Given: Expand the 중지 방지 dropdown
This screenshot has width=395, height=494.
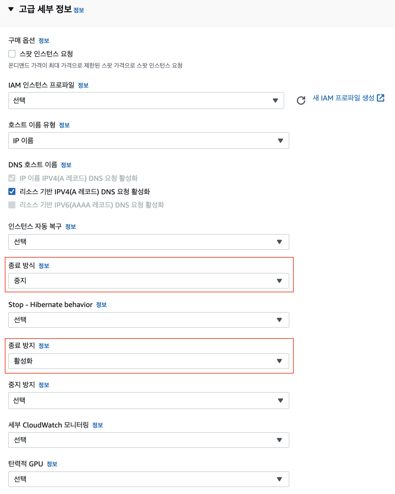Looking at the screenshot, I should click(x=148, y=401).
